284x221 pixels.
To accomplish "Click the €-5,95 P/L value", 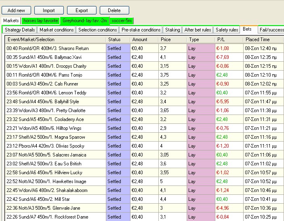I will pyautogui.click(x=223, y=102).
